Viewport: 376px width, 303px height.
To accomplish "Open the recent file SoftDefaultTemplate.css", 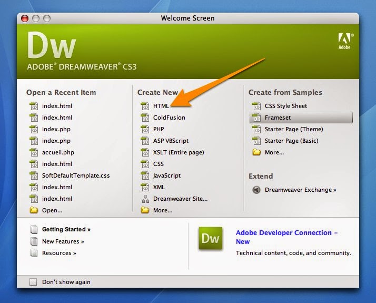I will tap(76, 175).
